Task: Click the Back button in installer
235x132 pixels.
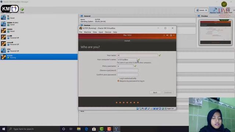Action: point(155,92)
